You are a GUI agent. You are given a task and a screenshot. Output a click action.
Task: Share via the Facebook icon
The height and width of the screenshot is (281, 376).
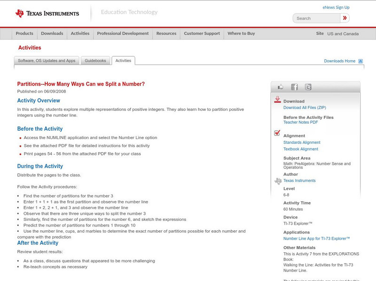click(294, 87)
